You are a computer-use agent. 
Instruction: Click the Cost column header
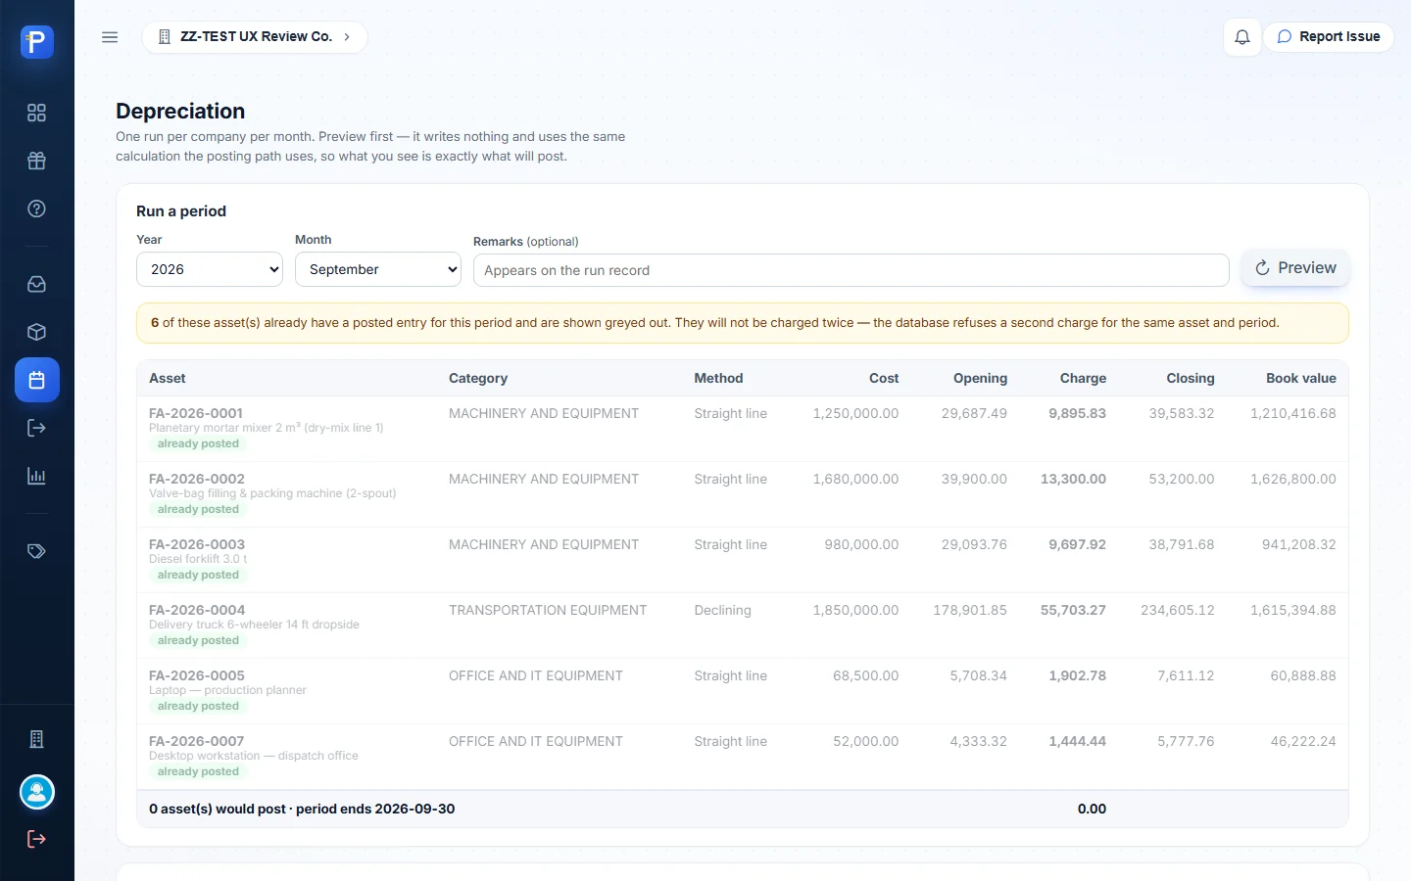(884, 378)
